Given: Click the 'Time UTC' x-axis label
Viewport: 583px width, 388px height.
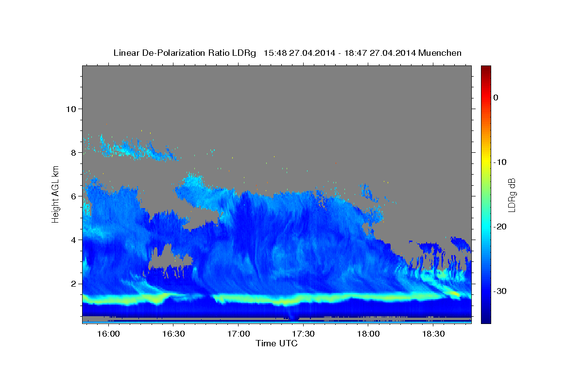Looking at the screenshot, I should (276, 343).
